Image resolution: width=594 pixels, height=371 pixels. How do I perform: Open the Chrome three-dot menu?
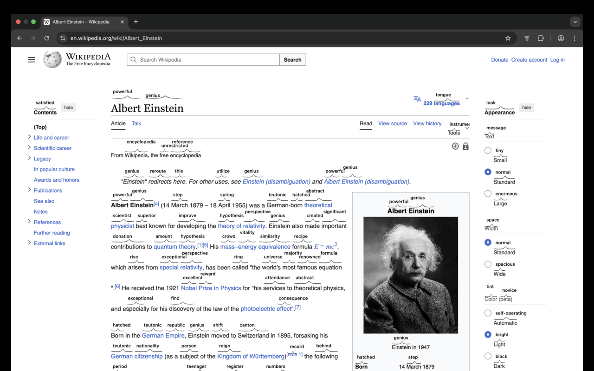tap(575, 38)
